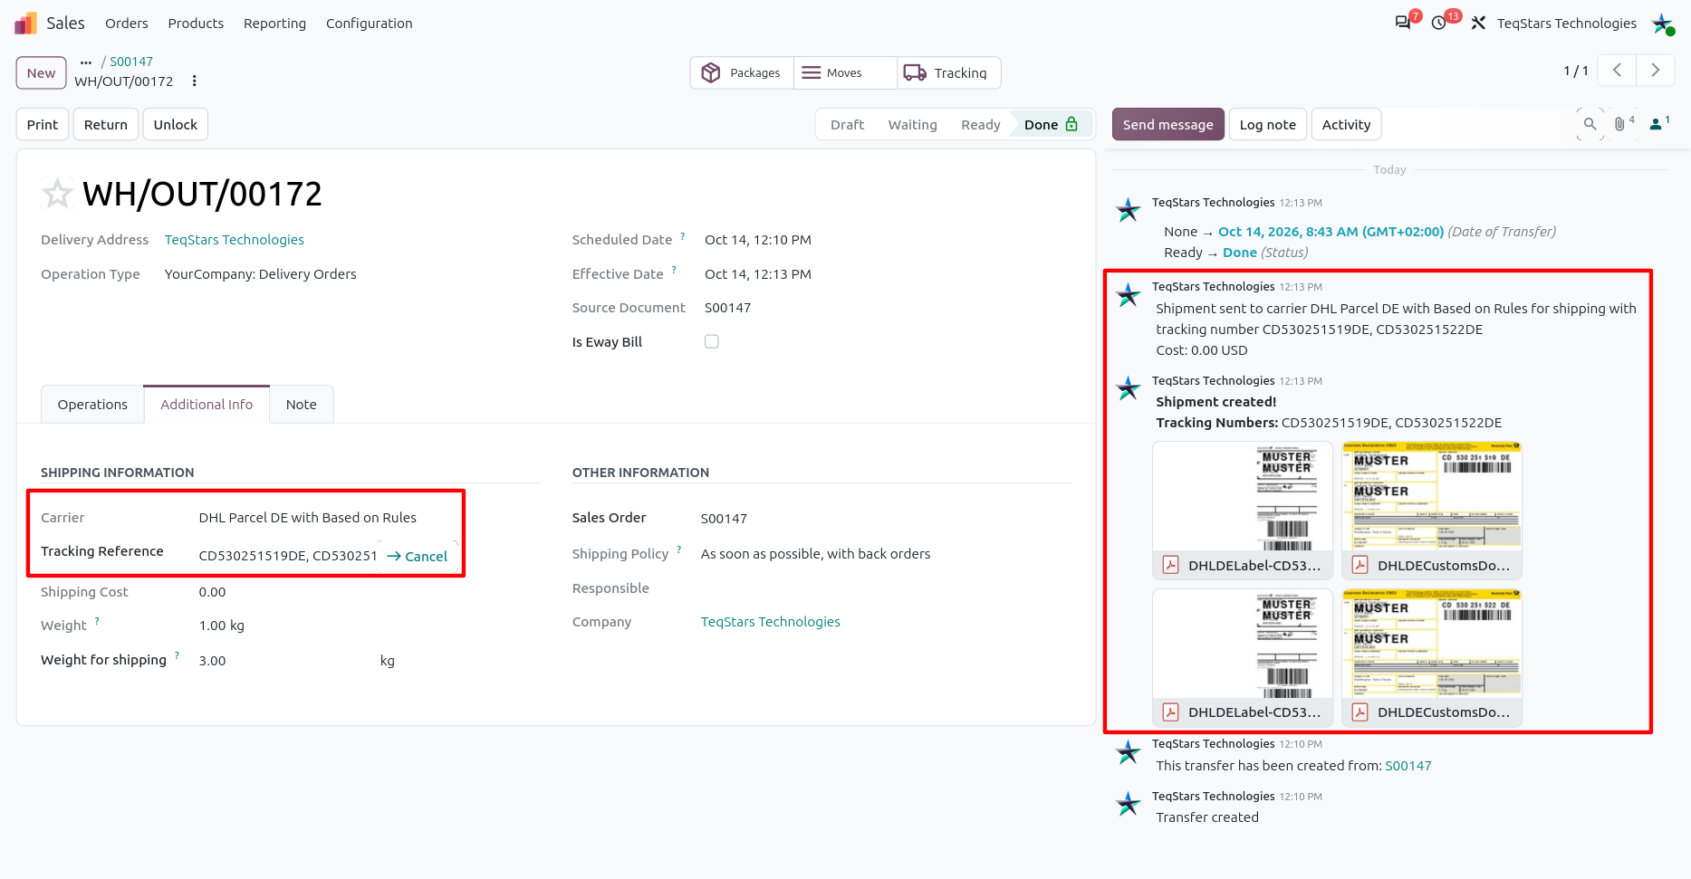Open the Products menu
The image size is (1691, 879).
pos(196,24)
